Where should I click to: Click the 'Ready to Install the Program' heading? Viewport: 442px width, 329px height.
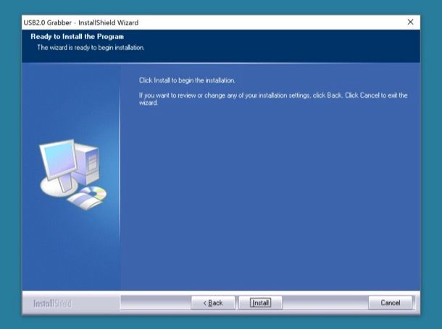(x=78, y=37)
